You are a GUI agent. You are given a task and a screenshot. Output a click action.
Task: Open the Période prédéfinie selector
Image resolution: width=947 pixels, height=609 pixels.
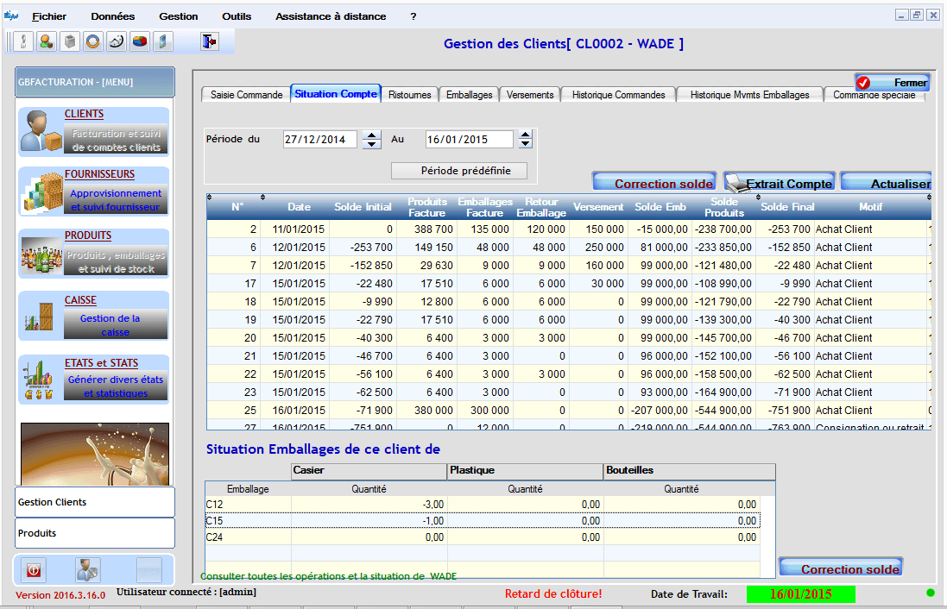[460, 171]
